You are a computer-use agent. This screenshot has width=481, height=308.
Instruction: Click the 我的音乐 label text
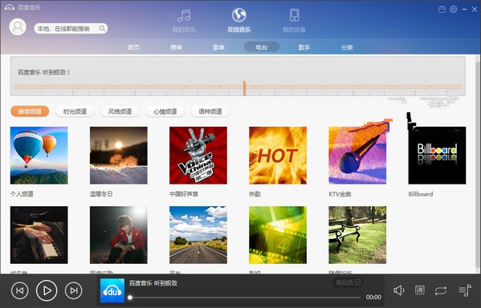[184, 30]
